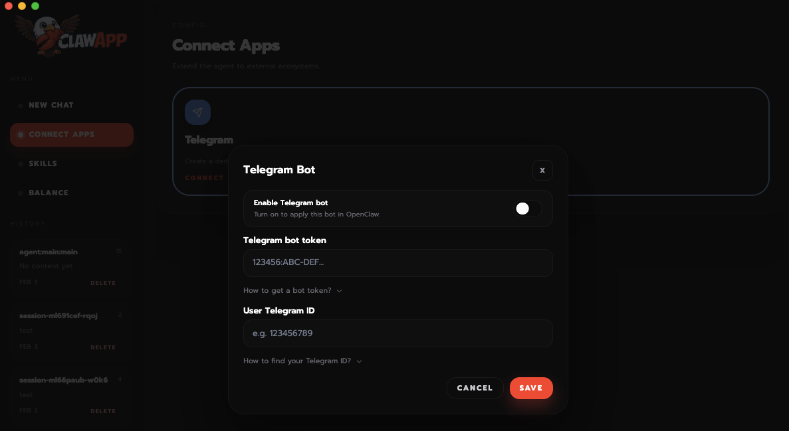Expand How to get a bot token
The image size is (789, 431).
[293, 291]
